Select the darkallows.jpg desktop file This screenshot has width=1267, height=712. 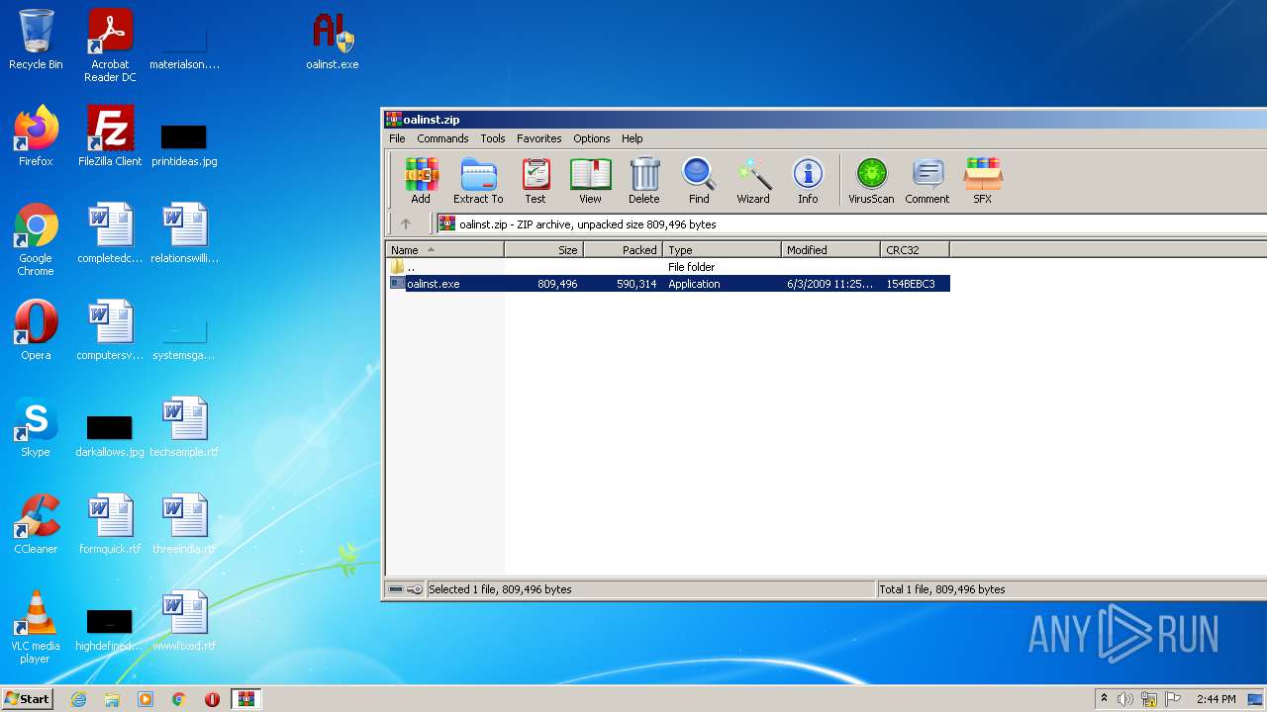[110, 435]
